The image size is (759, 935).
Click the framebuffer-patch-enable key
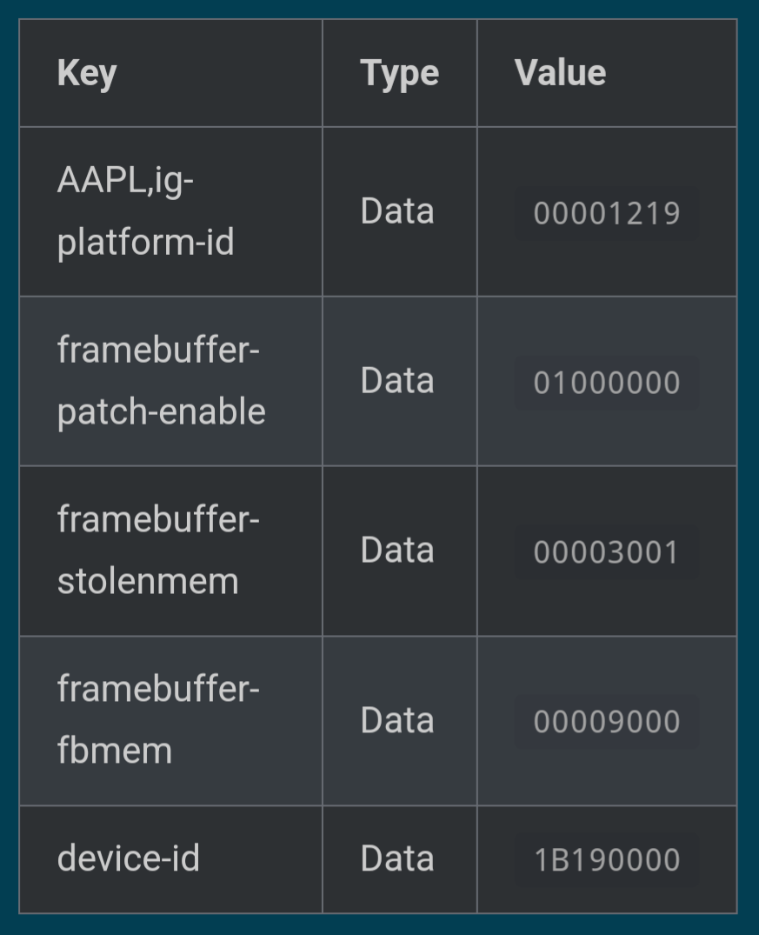click(161, 381)
